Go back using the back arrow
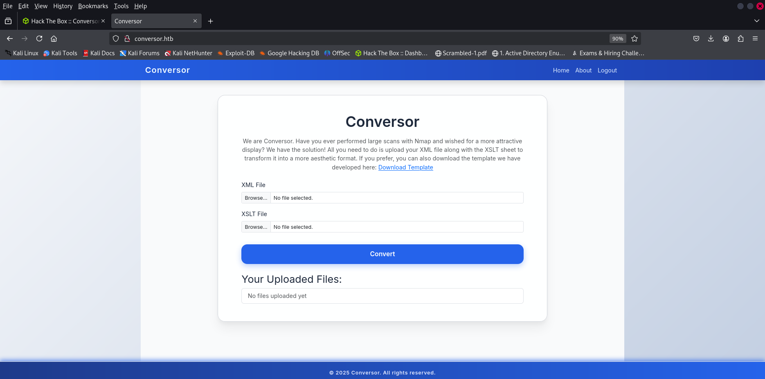This screenshot has width=765, height=379. (10, 38)
